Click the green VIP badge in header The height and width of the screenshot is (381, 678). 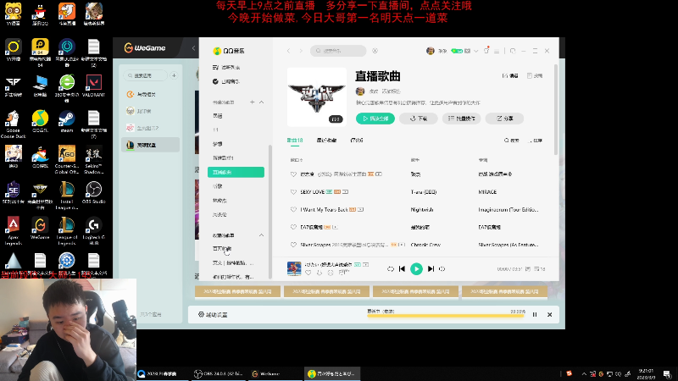tap(457, 51)
